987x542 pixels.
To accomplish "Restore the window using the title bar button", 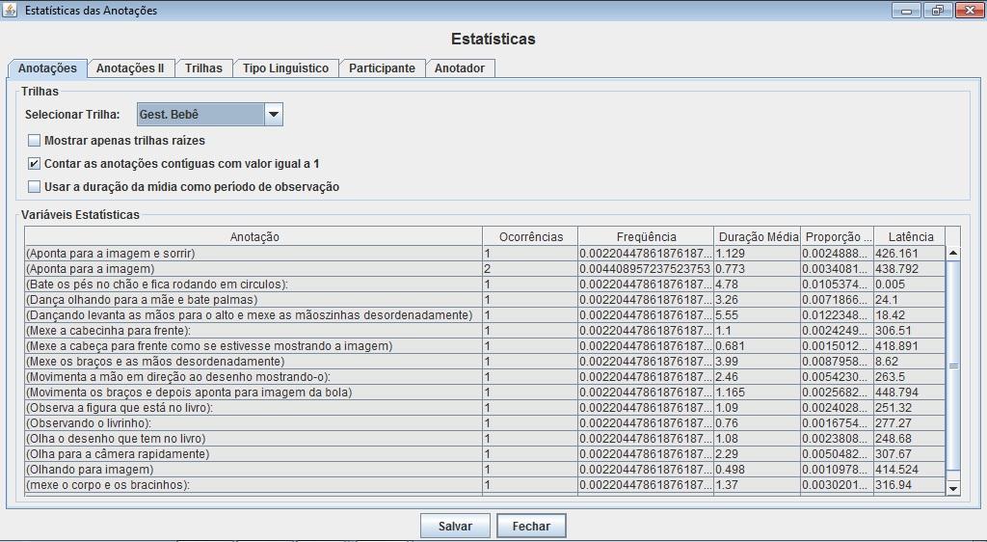I will point(936,11).
